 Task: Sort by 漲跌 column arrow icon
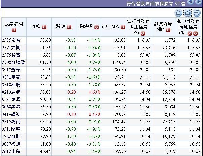click(x=69, y=27)
